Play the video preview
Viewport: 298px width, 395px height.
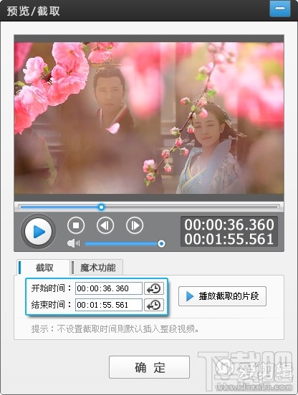(x=38, y=232)
